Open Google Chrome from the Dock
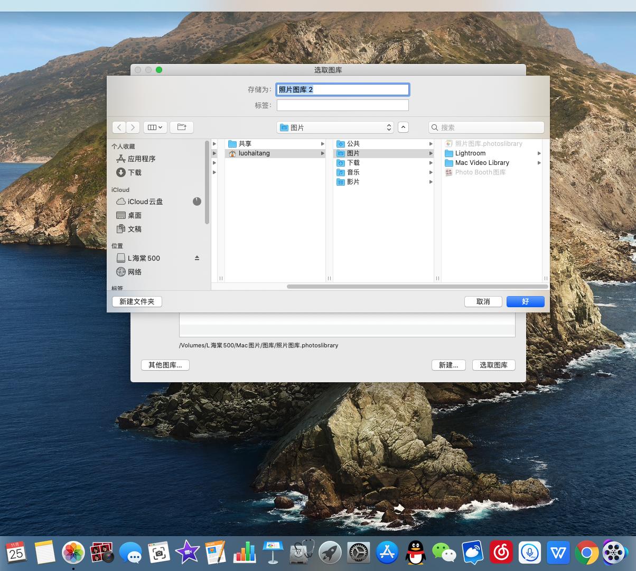The height and width of the screenshot is (571, 636). tap(586, 553)
